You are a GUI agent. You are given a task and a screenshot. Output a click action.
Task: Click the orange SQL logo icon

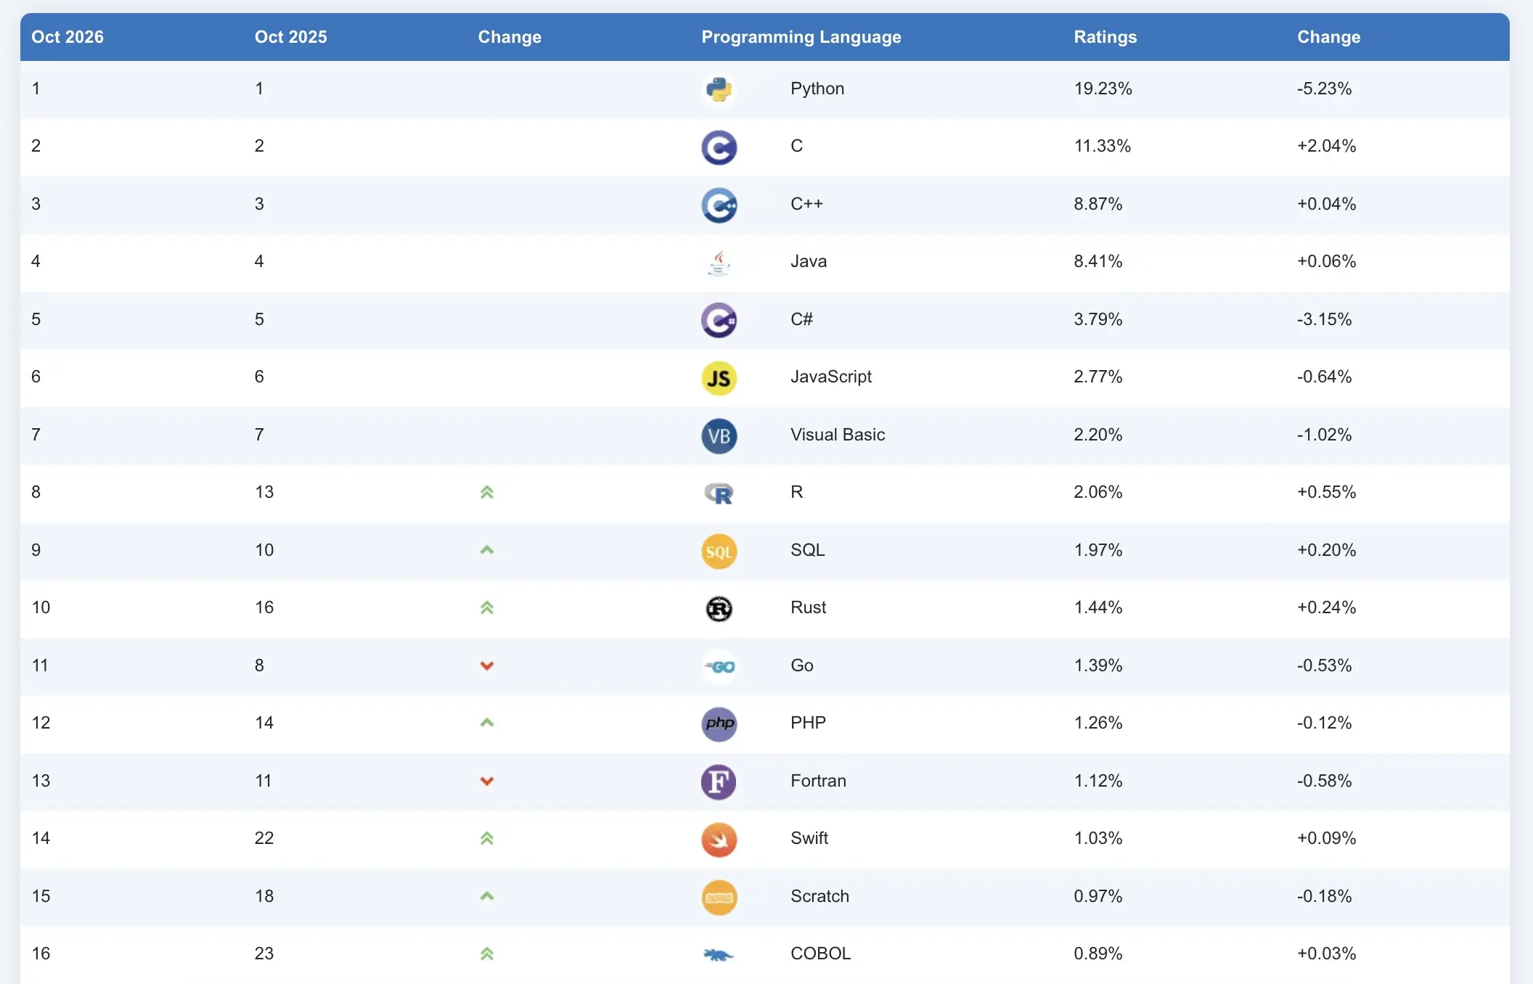(x=719, y=552)
